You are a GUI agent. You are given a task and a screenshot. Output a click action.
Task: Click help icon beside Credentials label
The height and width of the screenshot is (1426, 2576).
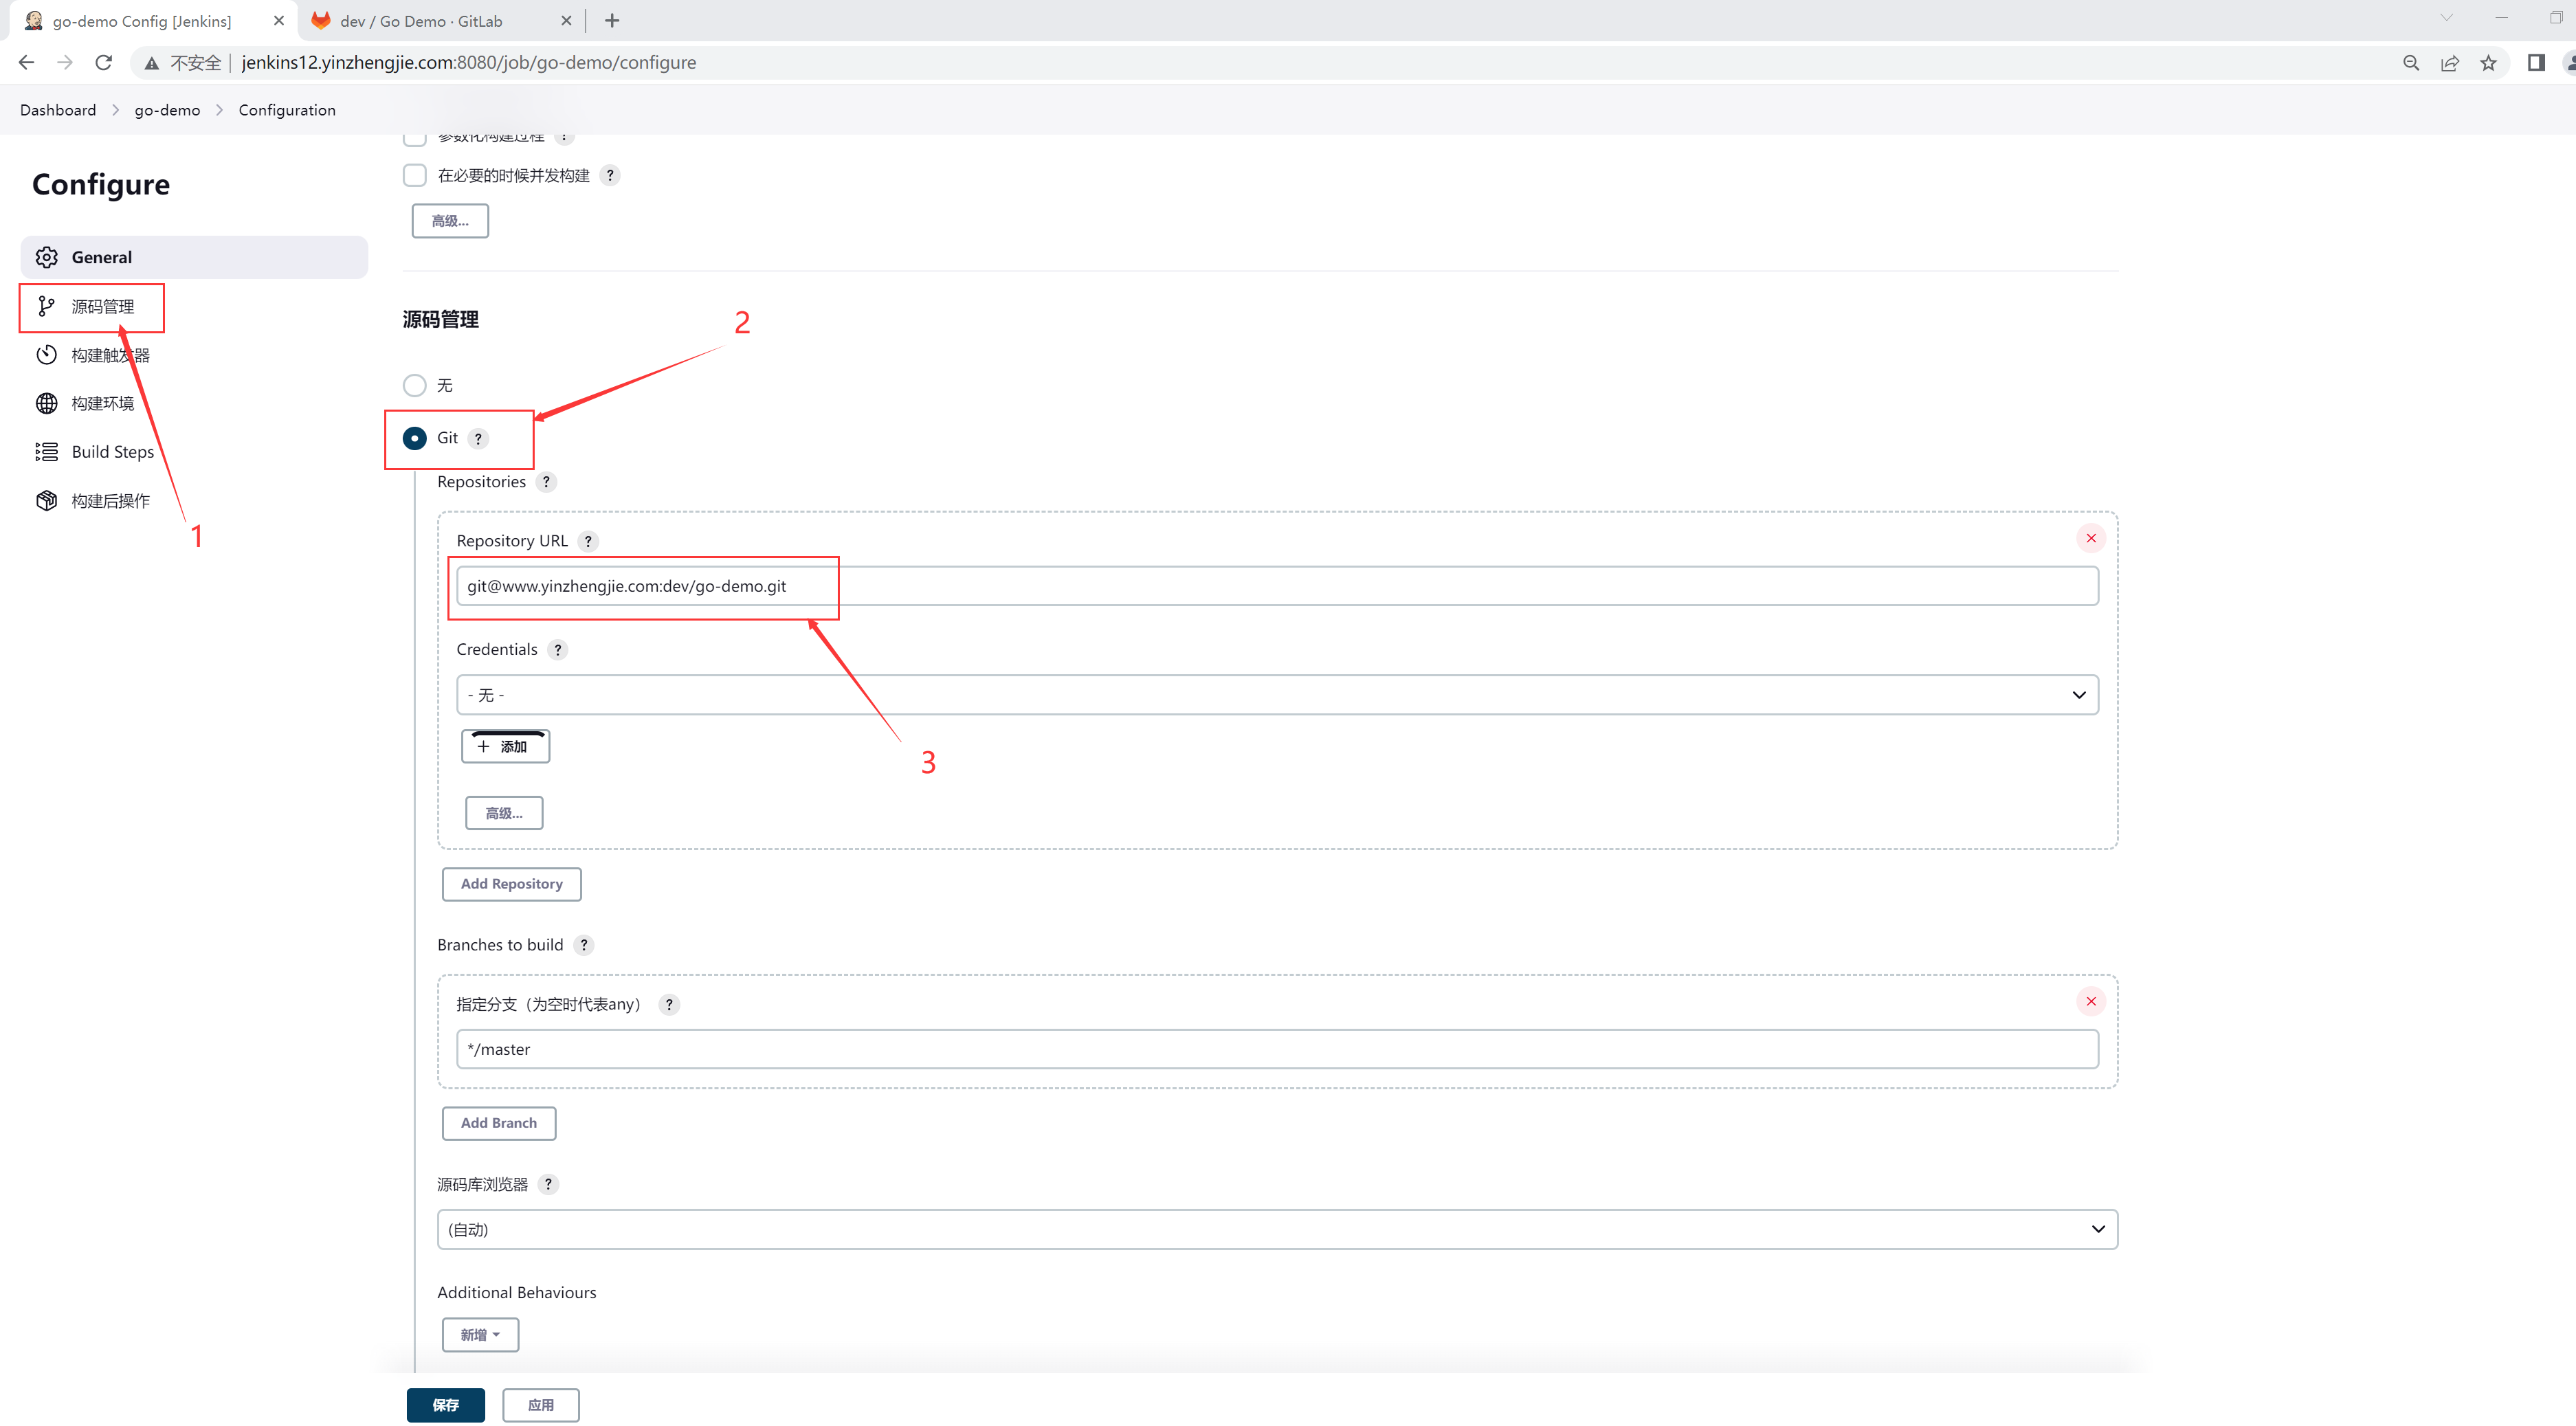558,650
